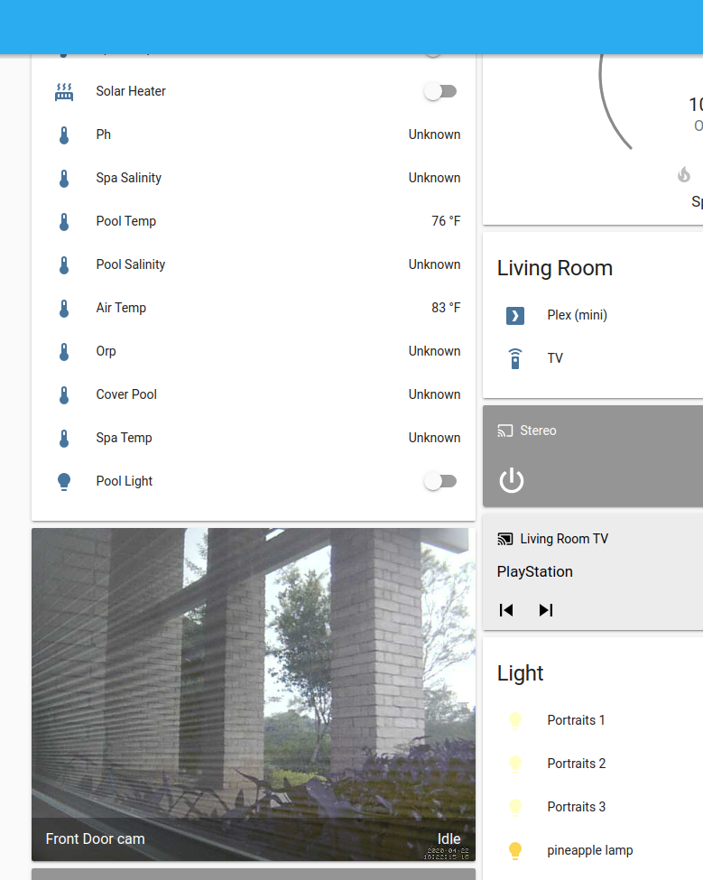Click the Solar Heater radiator icon
The width and height of the screenshot is (703, 880).
click(64, 91)
